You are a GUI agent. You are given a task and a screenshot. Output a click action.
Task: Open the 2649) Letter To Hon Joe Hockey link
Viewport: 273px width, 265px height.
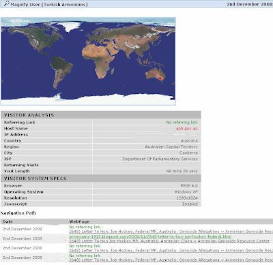[x=169, y=240]
